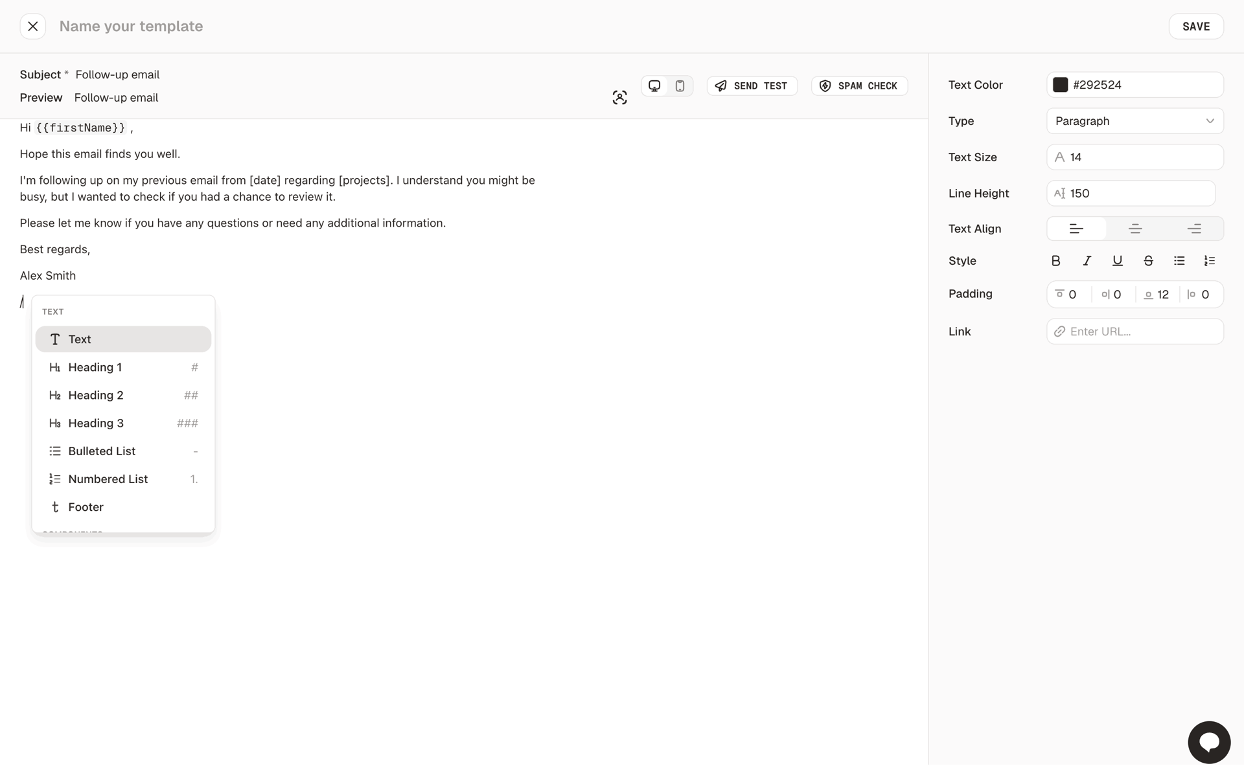Edit the Text Size field

pyautogui.click(x=1135, y=157)
